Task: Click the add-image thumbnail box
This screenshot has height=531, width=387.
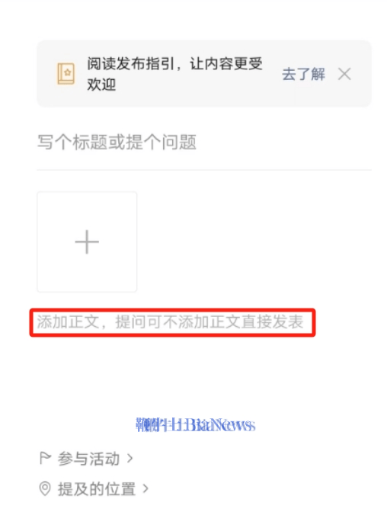Action: [x=87, y=242]
